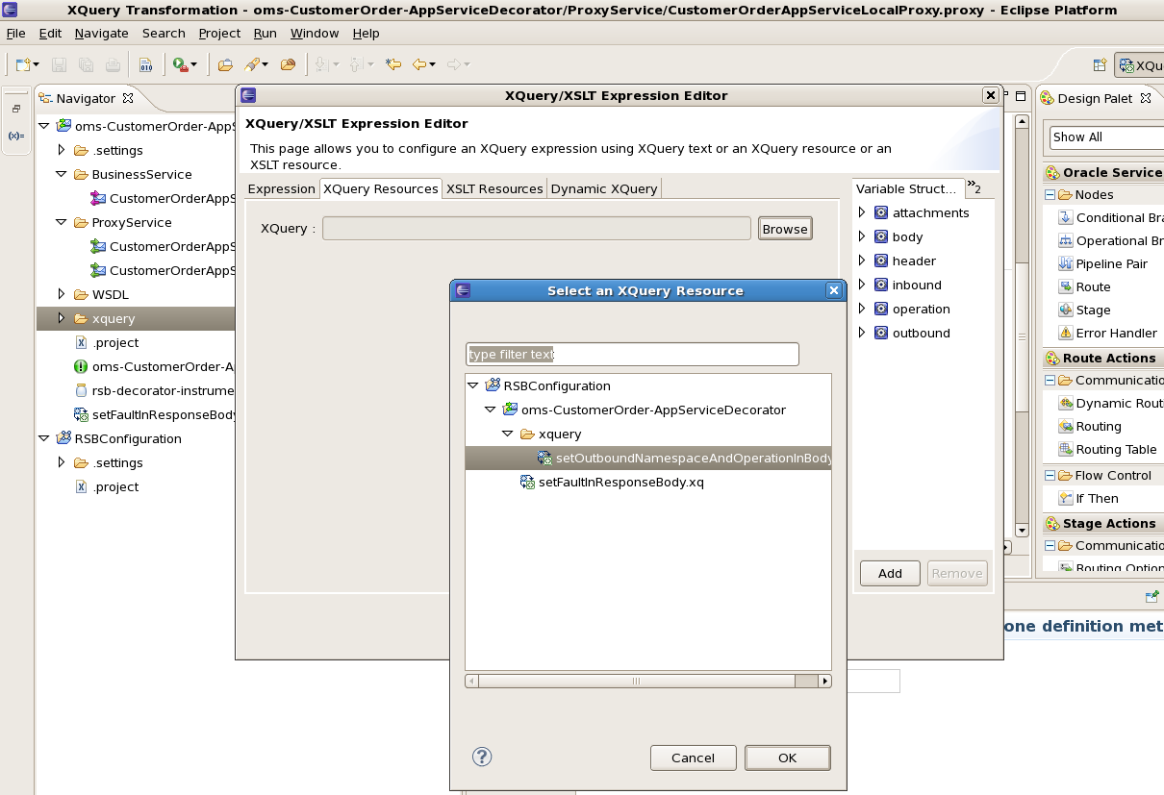Image resolution: width=1164 pixels, height=795 pixels.
Task: Select oms-CustomerOrder-AppServiceDecorator in resource dialog
Action: (644, 410)
